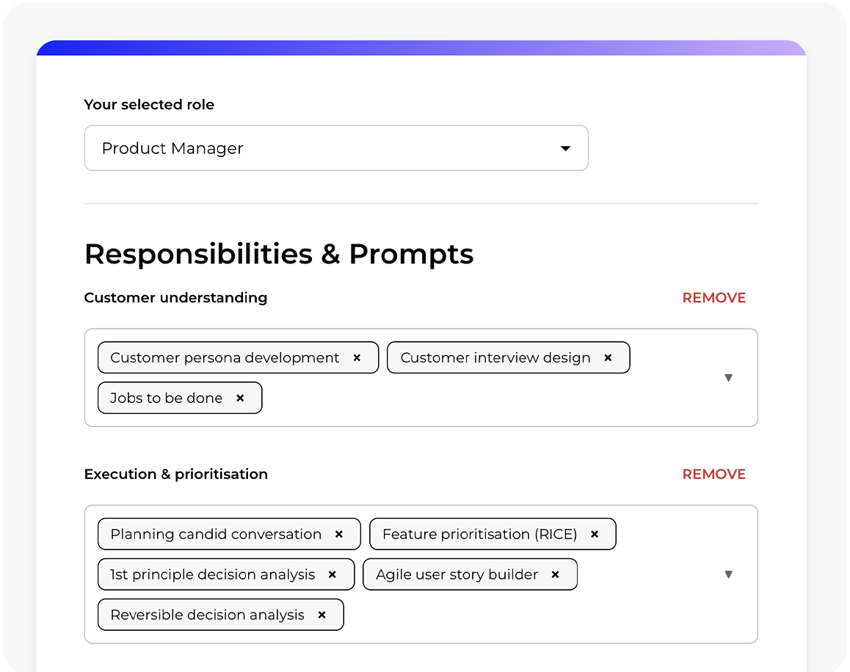Remove the Customer interview design tag
Screen dimensions: 850x672
[x=608, y=358]
